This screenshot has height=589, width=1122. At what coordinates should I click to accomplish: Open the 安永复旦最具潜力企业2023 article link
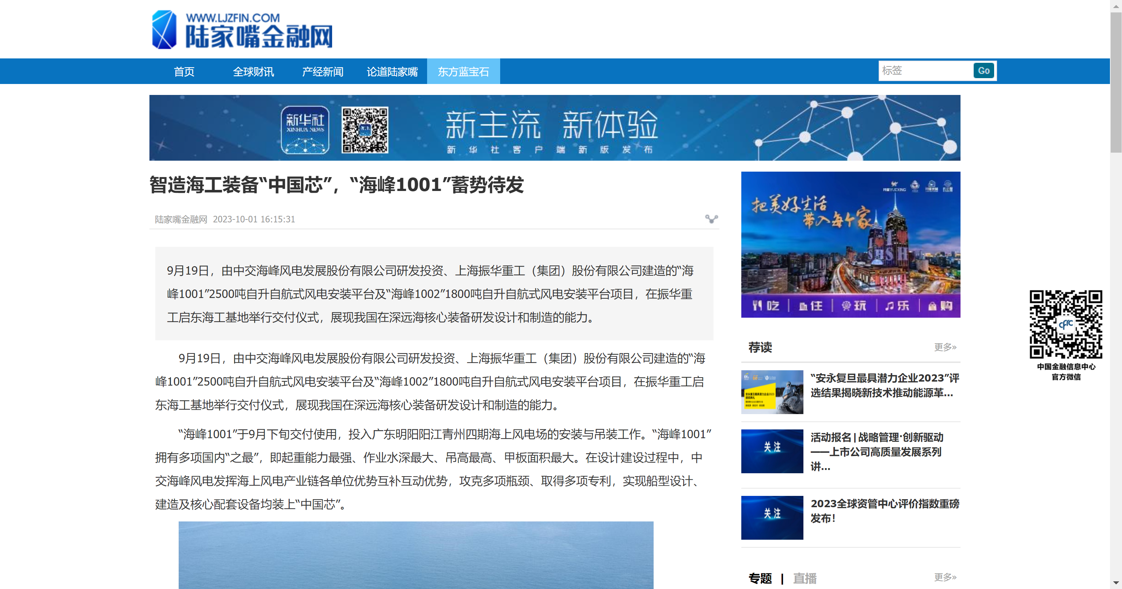(x=884, y=385)
